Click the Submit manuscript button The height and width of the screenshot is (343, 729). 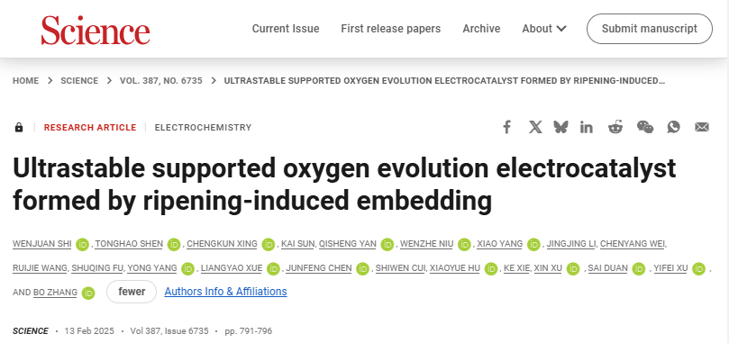650,29
